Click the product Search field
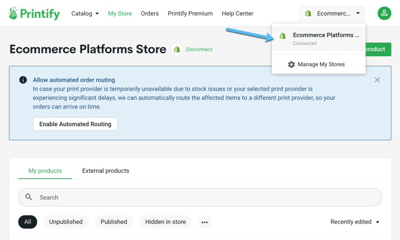 tap(200, 197)
